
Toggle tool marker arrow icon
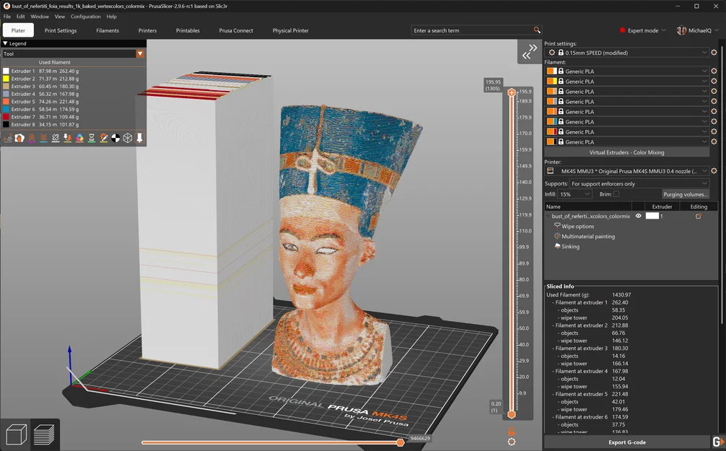pos(139,138)
